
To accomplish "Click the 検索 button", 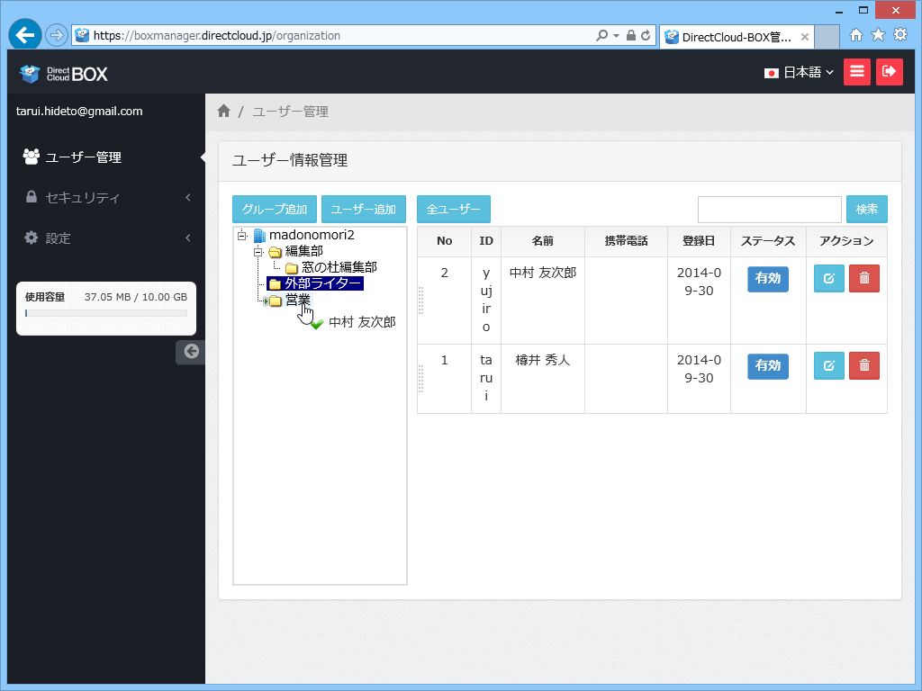I will coord(867,209).
